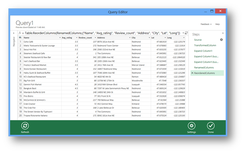Select the RenamedColumns step
Screen dimensions: 244x153
[x=204, y=67]
